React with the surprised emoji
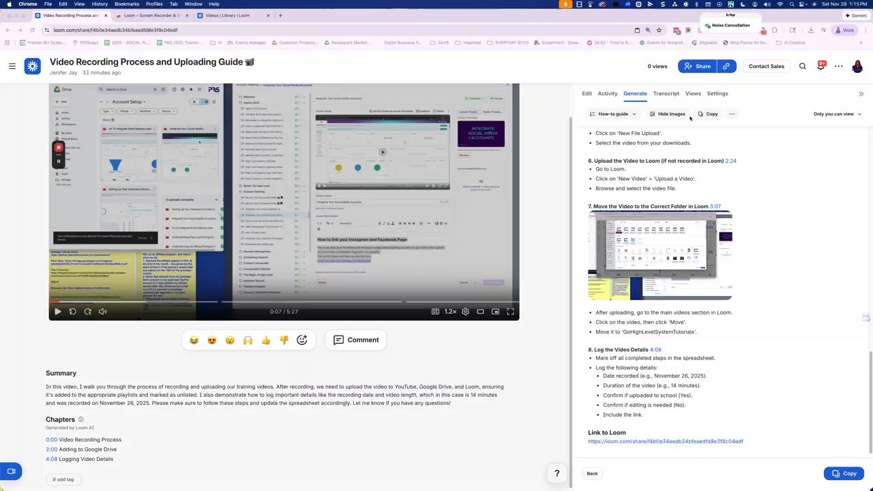Screen dimensions: 873x491 point(230,340)
